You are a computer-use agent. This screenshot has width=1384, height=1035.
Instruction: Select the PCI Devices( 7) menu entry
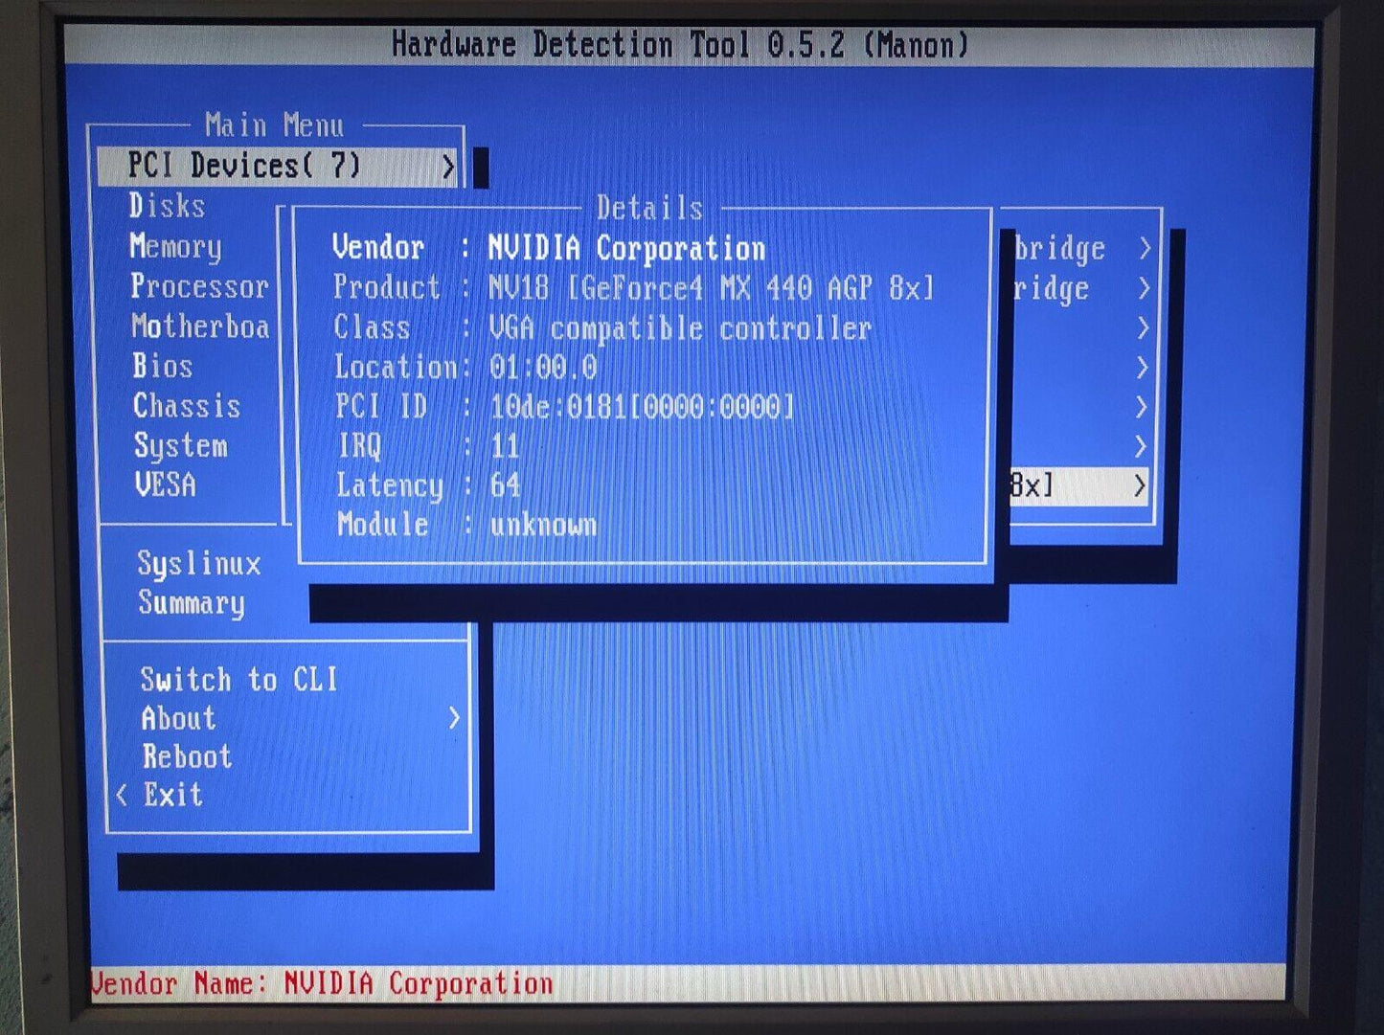[245, 166]
